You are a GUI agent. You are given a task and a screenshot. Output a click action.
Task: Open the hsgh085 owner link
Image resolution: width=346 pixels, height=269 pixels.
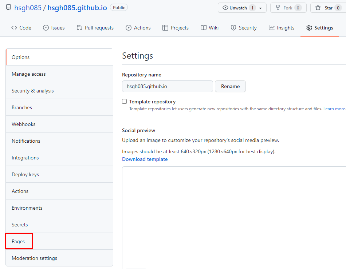click(x=28, y=8)
